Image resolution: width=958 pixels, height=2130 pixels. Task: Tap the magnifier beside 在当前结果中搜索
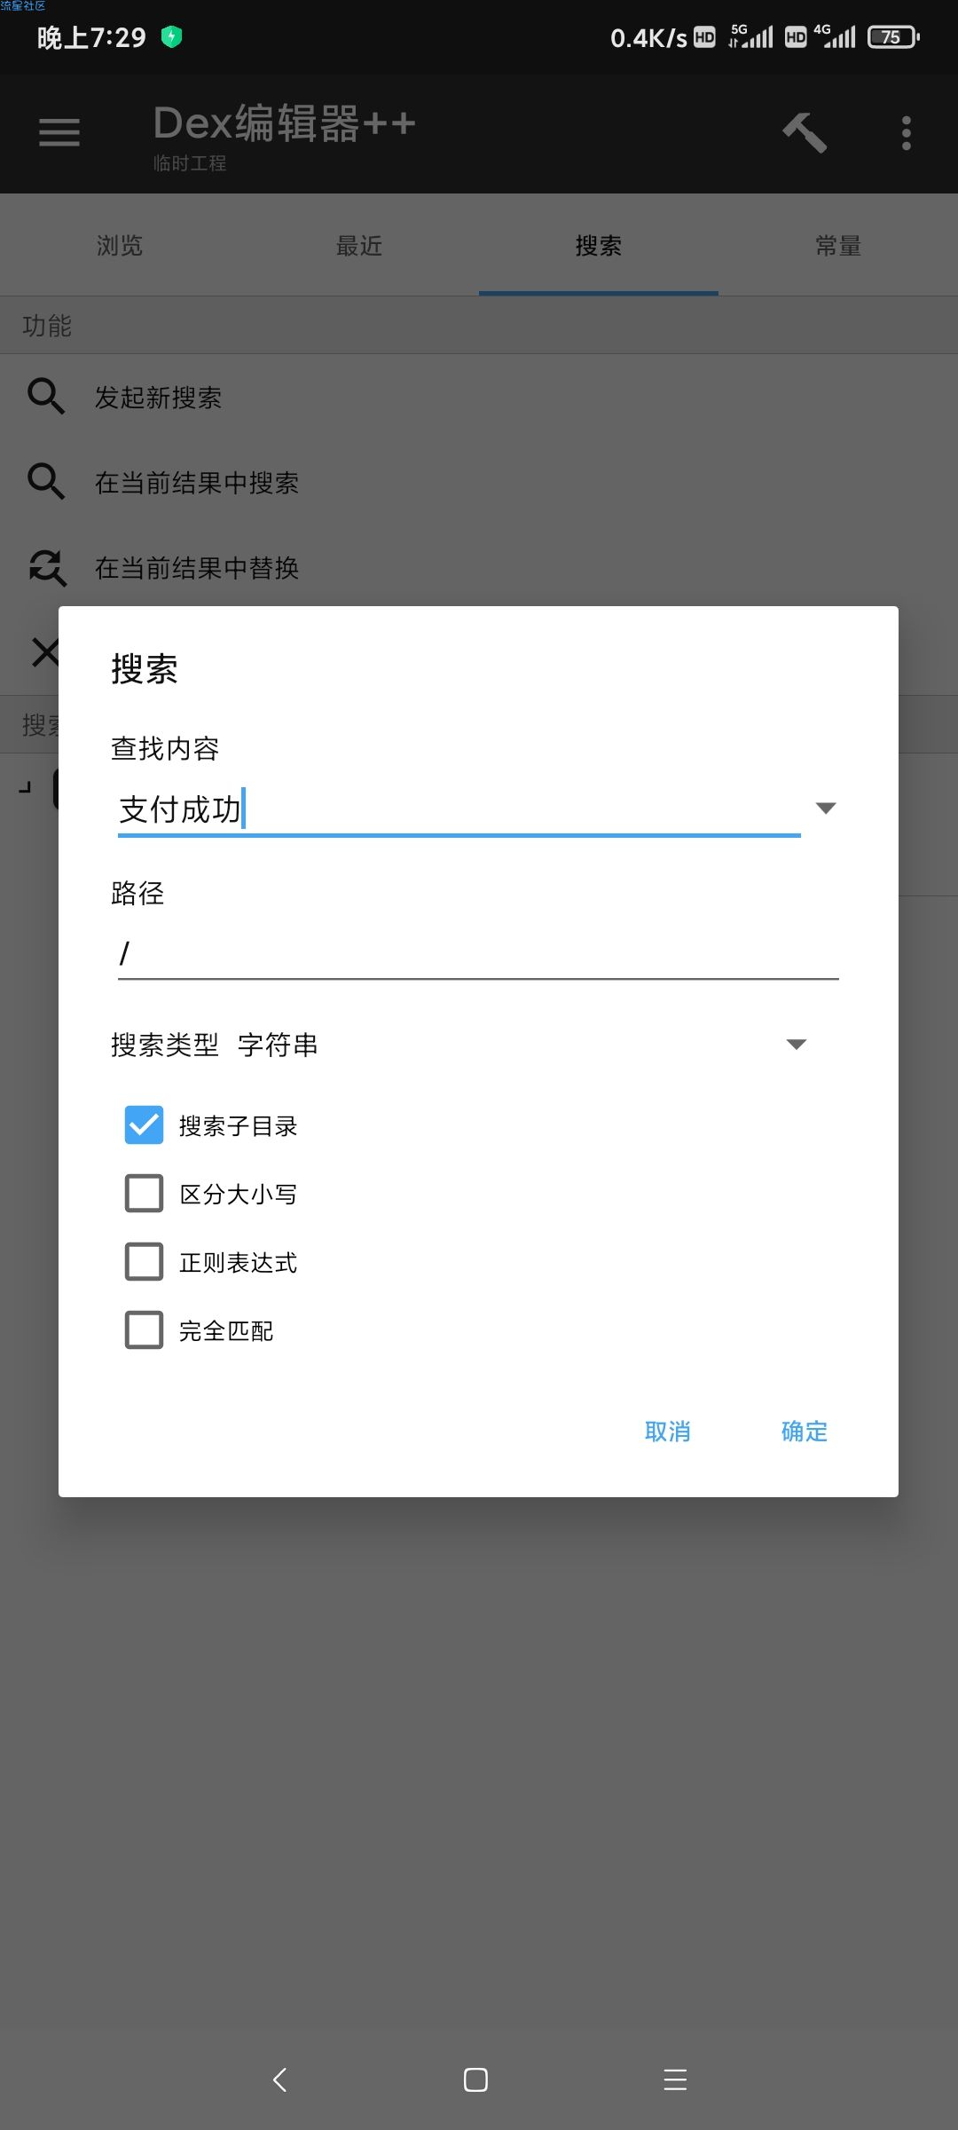(46, 481)
